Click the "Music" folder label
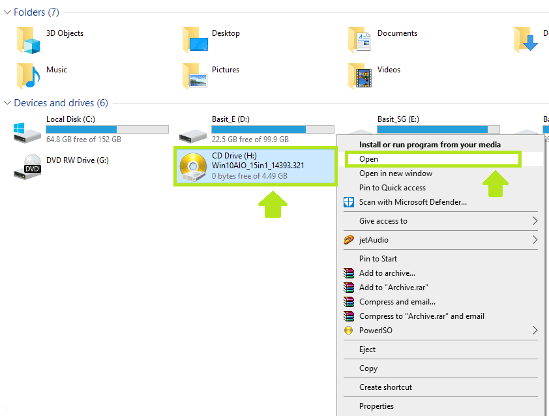The image size is (549, 416). pos(56,70)
